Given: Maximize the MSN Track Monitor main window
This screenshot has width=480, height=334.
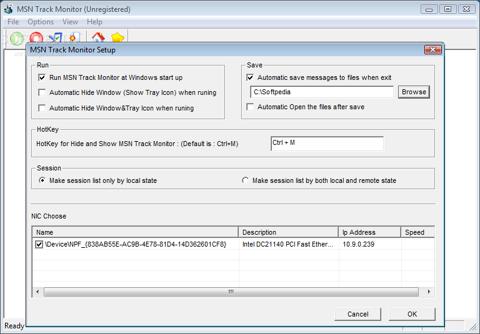Looking at the screenshot, I should coord(447,9).
